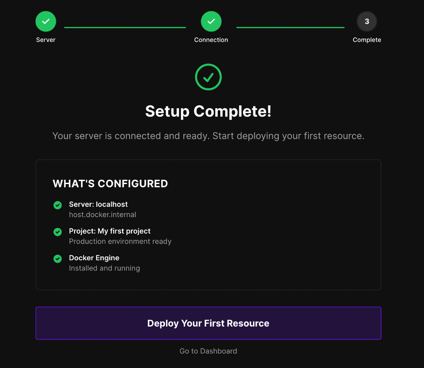Click the checkmark beside Server: localhost
Viewport: 424px width, 368px height.
58,205
